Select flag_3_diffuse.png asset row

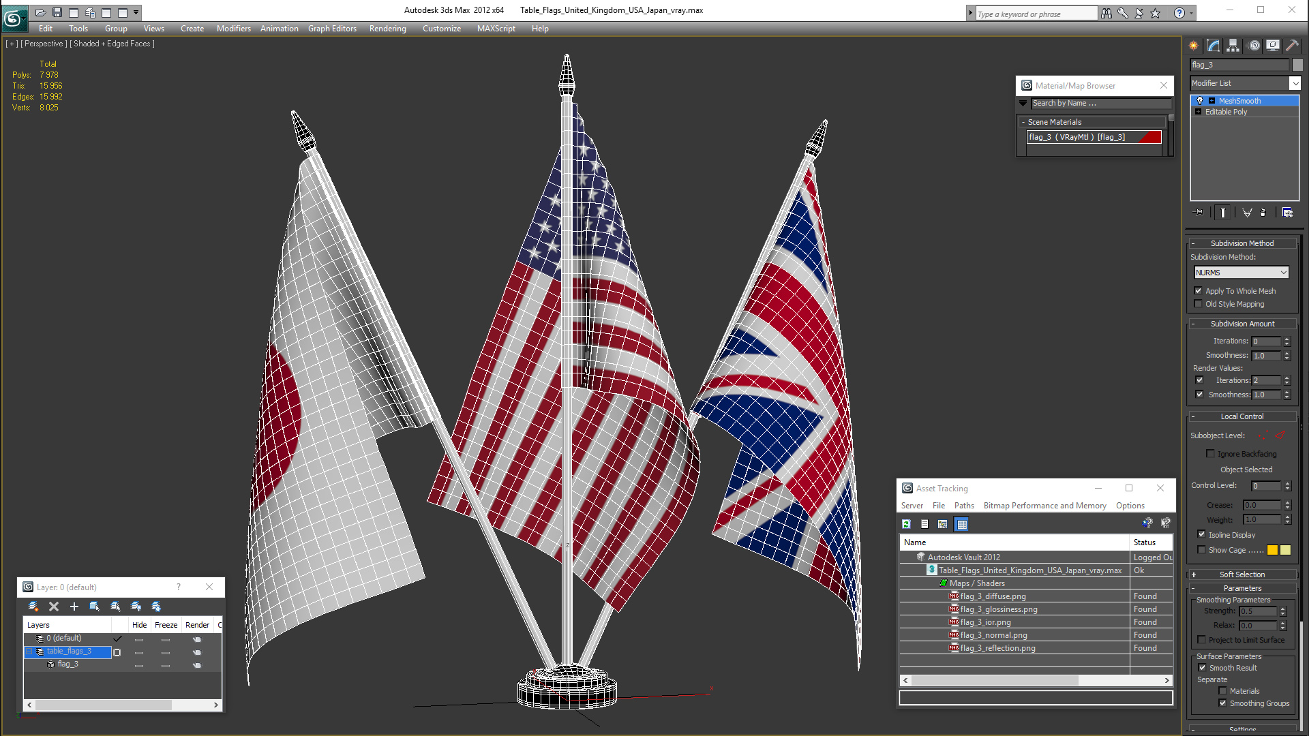click(x=1036, y=596)
